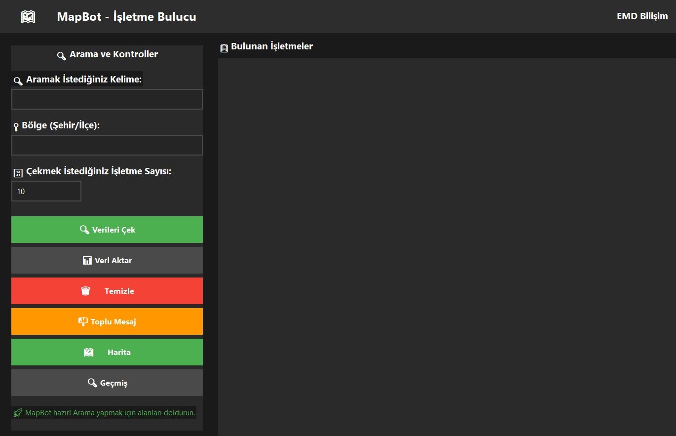
Task: Click the rocket icon in status message
Action: pos(18,413)
